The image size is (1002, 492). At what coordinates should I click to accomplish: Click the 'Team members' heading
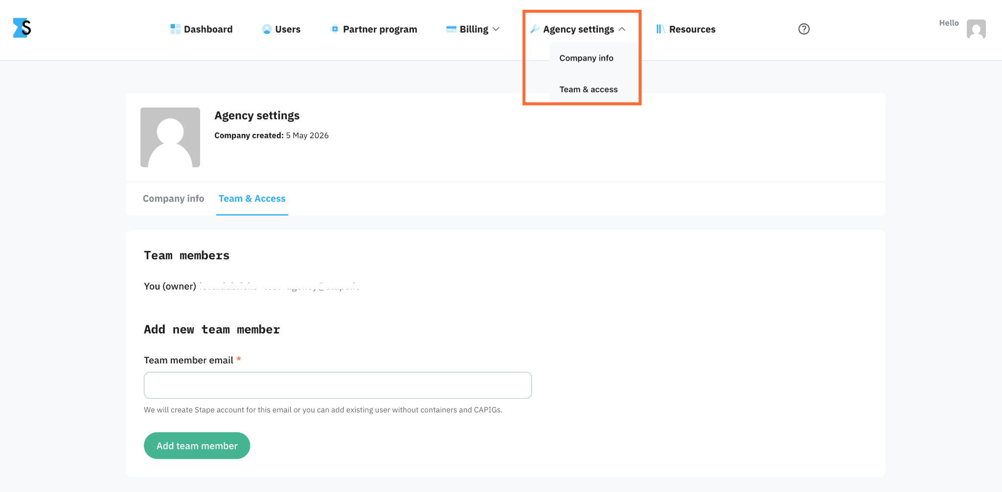pos(186,255)
